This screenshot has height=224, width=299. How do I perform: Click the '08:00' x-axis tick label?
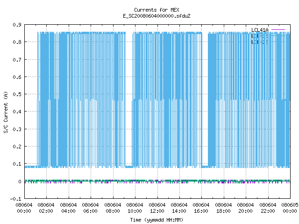click(x=113, y=211)
